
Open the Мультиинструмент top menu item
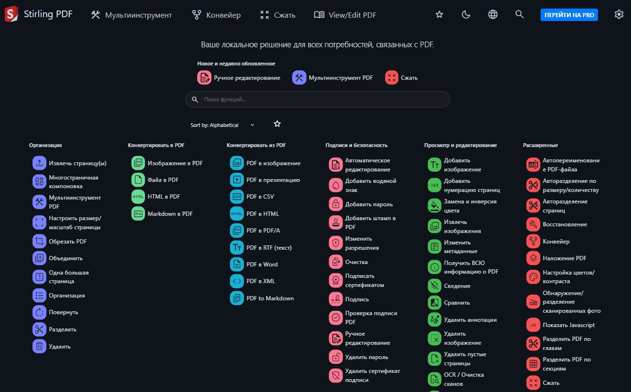coord(132,15)
